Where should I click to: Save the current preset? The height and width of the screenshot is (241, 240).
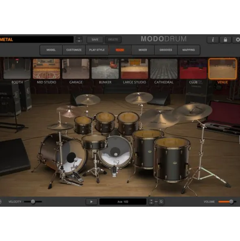tap(95, 40)
